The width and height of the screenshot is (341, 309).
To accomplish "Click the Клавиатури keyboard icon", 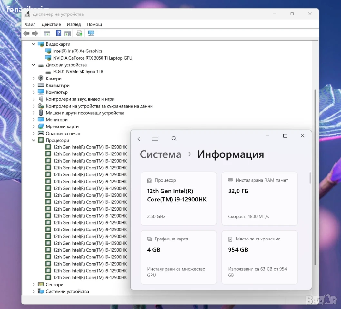I will tap(41, 85).
